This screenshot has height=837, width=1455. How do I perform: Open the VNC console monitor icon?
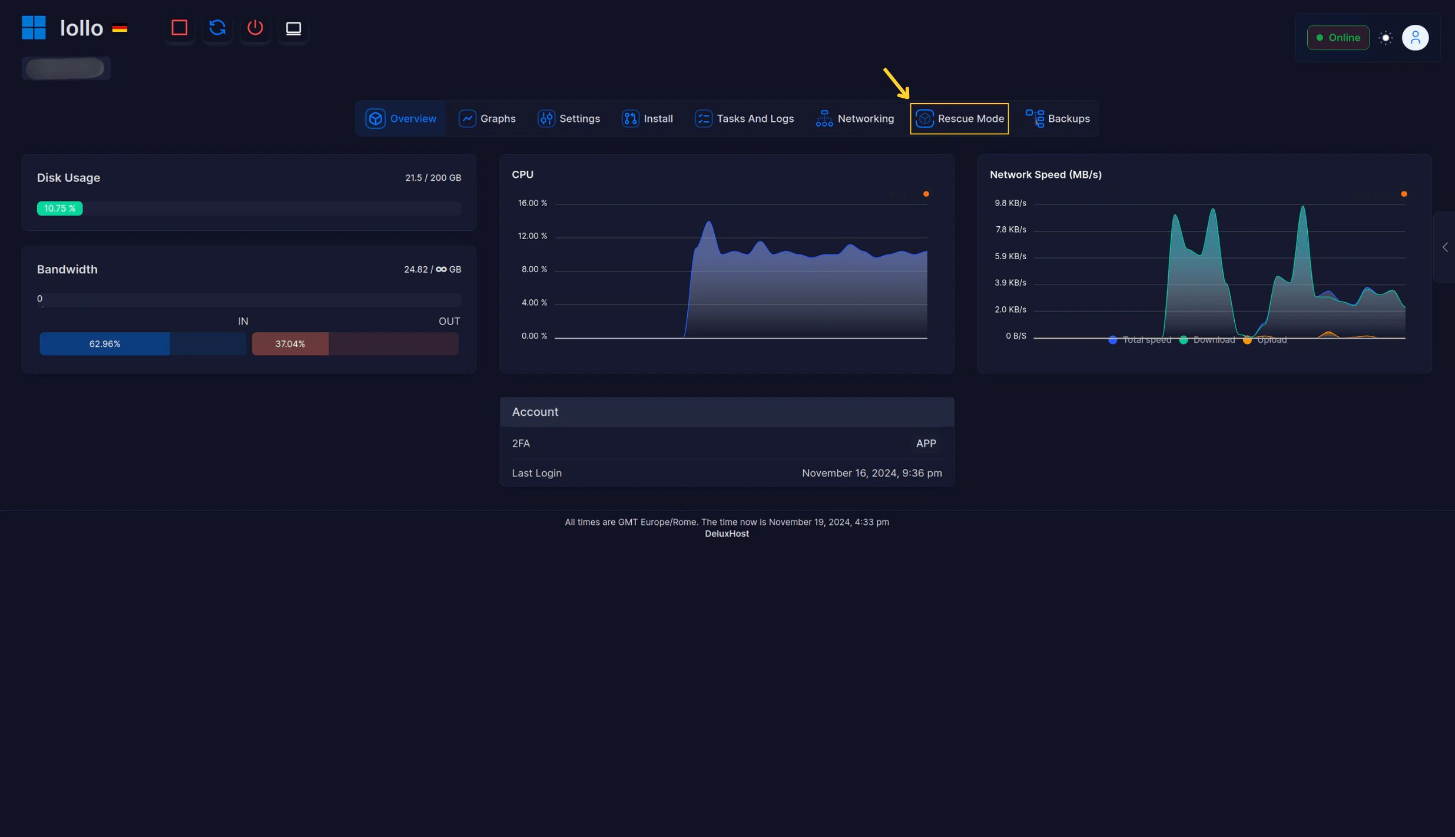pos(293,28)
